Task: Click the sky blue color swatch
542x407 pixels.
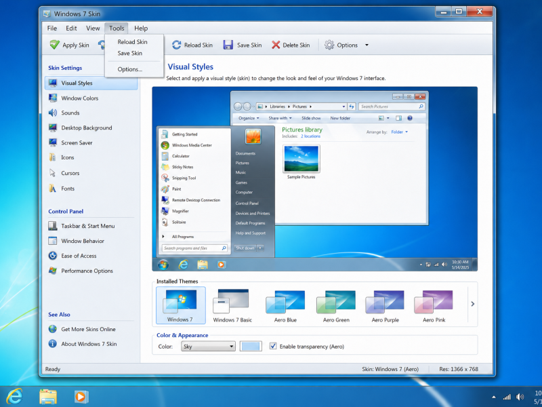Action: coord(251,347)
